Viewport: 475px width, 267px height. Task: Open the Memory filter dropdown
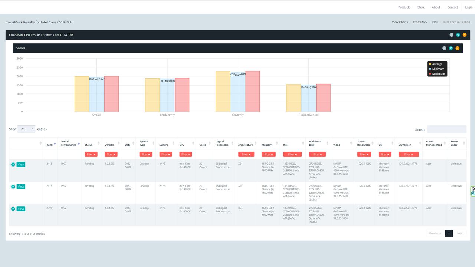pyautogui.click(x=269, y=154)
